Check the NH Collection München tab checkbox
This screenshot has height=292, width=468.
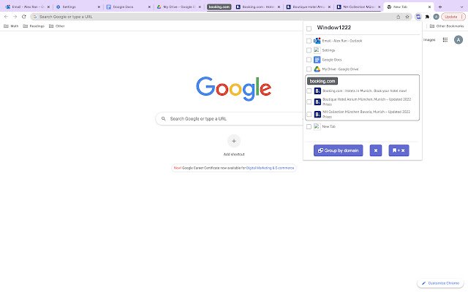pos(309,114)
